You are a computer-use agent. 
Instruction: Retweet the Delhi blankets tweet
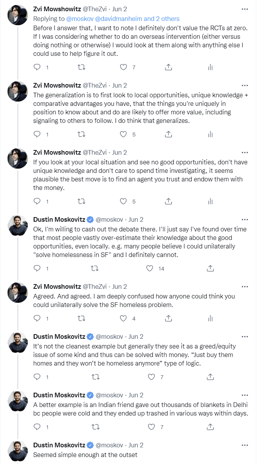click(95, 427)
